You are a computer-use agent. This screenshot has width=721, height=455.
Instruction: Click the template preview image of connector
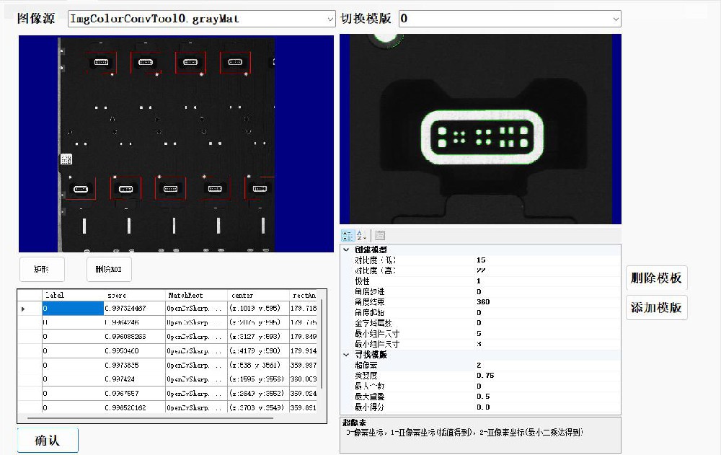pos(480,130)
